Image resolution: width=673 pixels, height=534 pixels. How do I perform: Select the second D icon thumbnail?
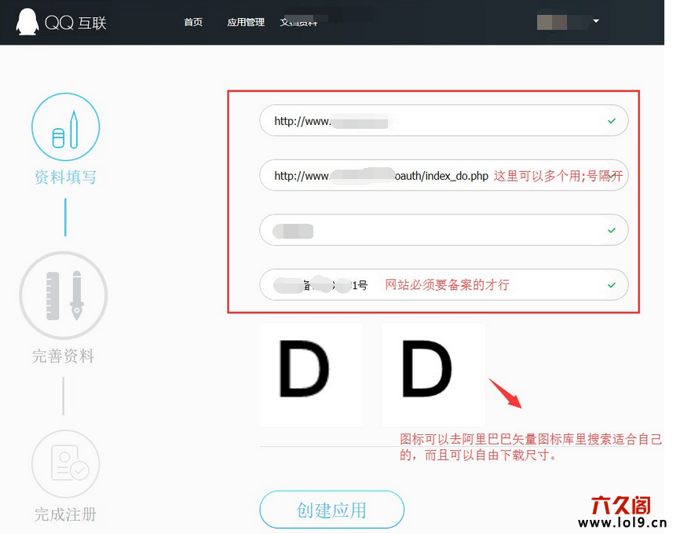(433, 375)
